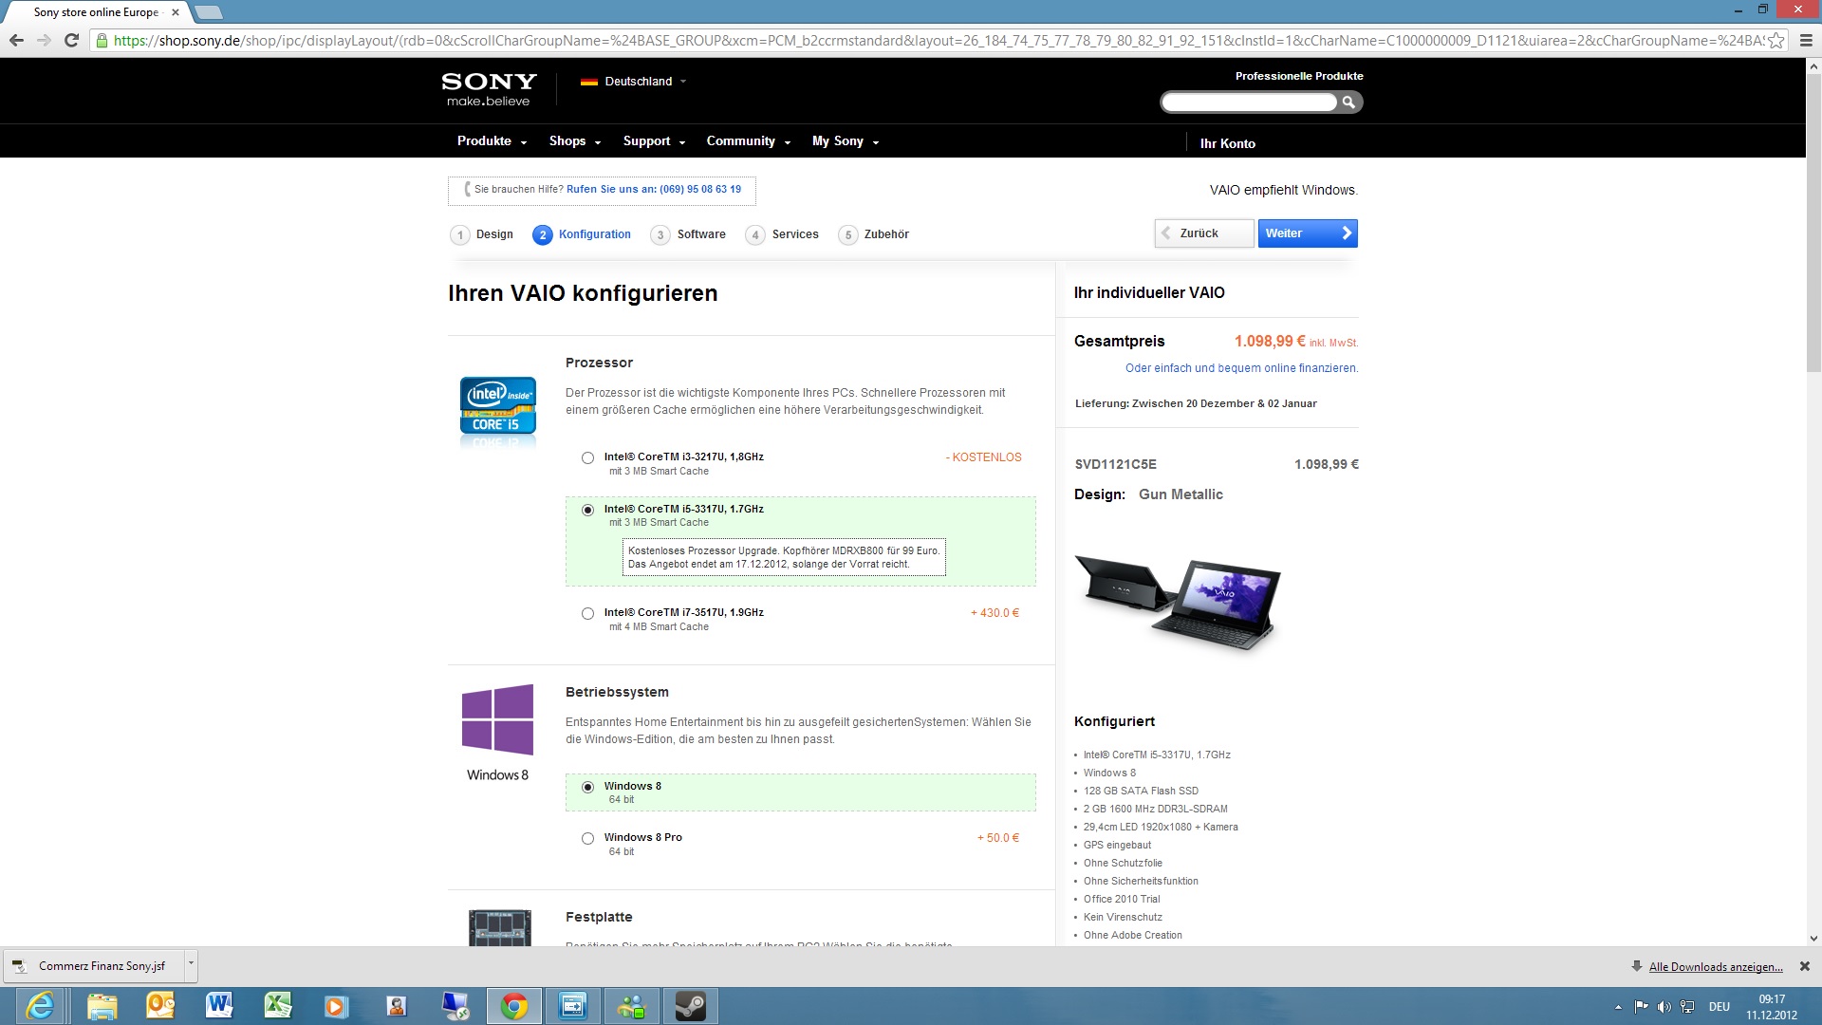This screenshot has width=1822, height=1025.
Task: Click the call us phone number link
Action: 654,189
